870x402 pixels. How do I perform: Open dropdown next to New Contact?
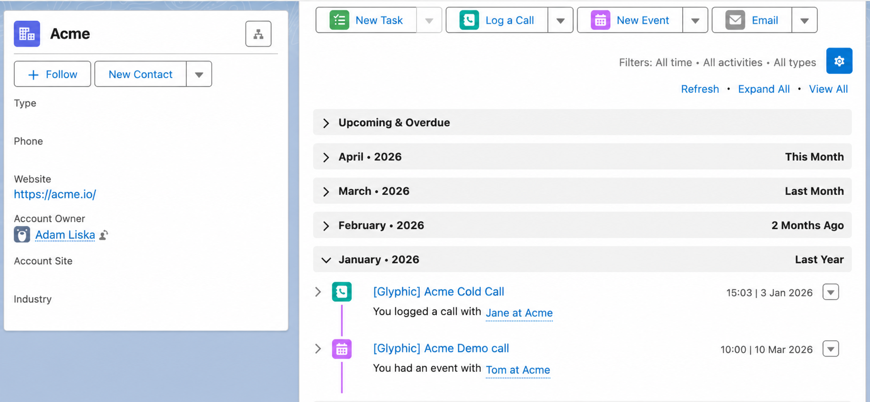click(x=199, y=74)
